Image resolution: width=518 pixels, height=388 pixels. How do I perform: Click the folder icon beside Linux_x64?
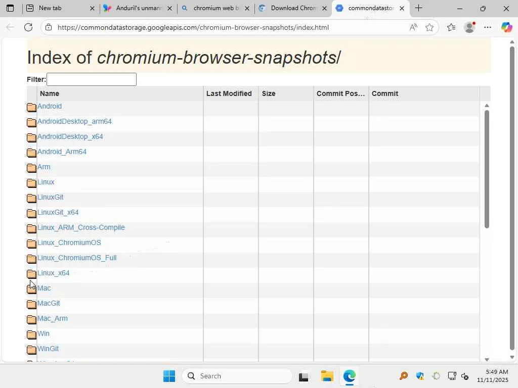[x=31, y=274]
